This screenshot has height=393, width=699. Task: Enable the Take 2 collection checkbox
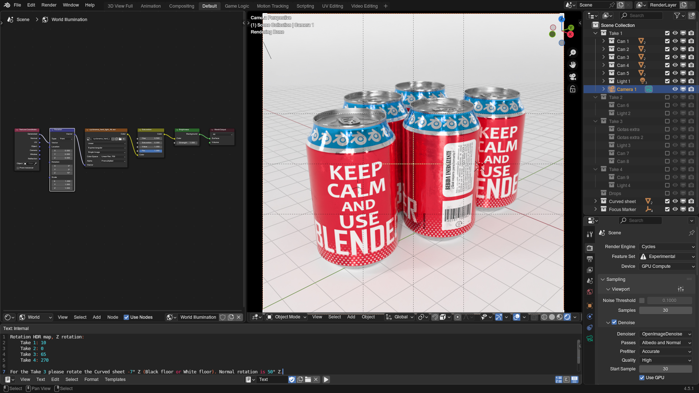tap(667, 97)
